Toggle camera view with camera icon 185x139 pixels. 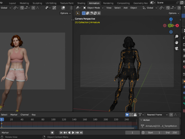click(x=177, y=49)
